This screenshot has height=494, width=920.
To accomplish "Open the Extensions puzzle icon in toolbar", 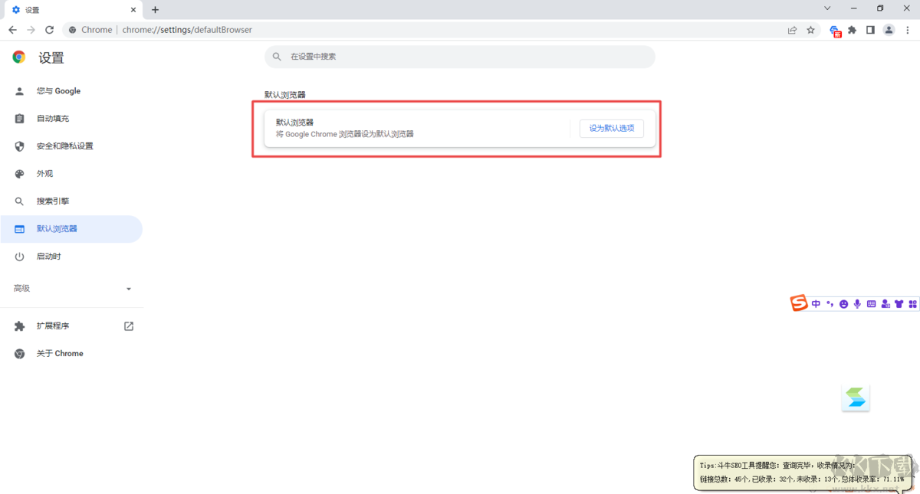I will pyautogui.click(x=852, y=30).
